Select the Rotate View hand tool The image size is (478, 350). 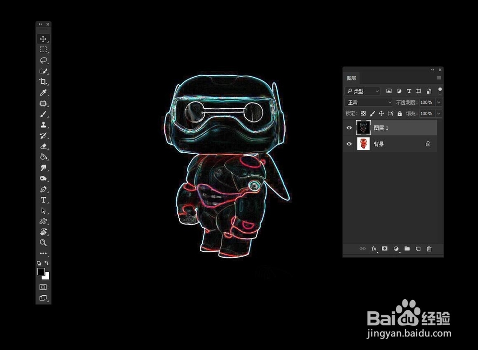click(x=43, y=232)
